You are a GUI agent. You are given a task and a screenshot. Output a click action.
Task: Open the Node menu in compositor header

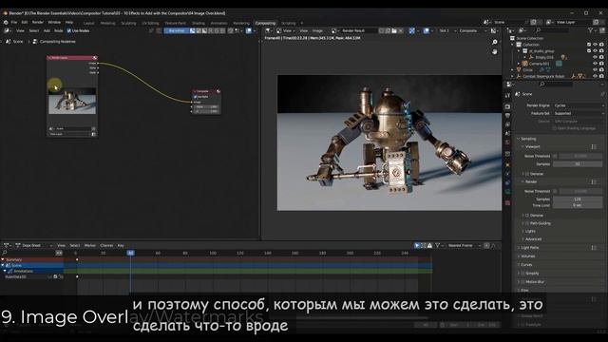pos(59,30)
